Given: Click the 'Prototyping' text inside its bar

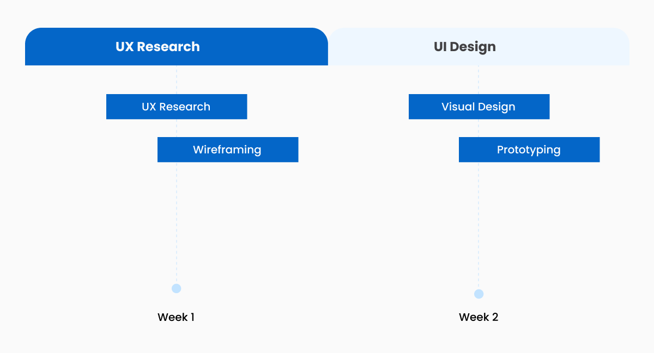Looking at the screenshot, I should tap(529, 150).
